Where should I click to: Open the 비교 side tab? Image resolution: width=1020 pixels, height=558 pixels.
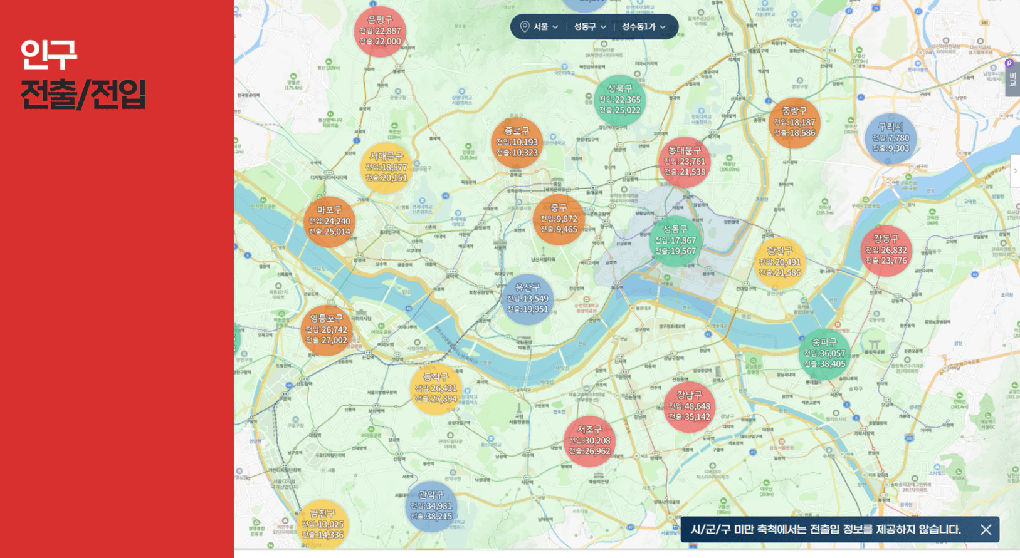coord(1012,78)
